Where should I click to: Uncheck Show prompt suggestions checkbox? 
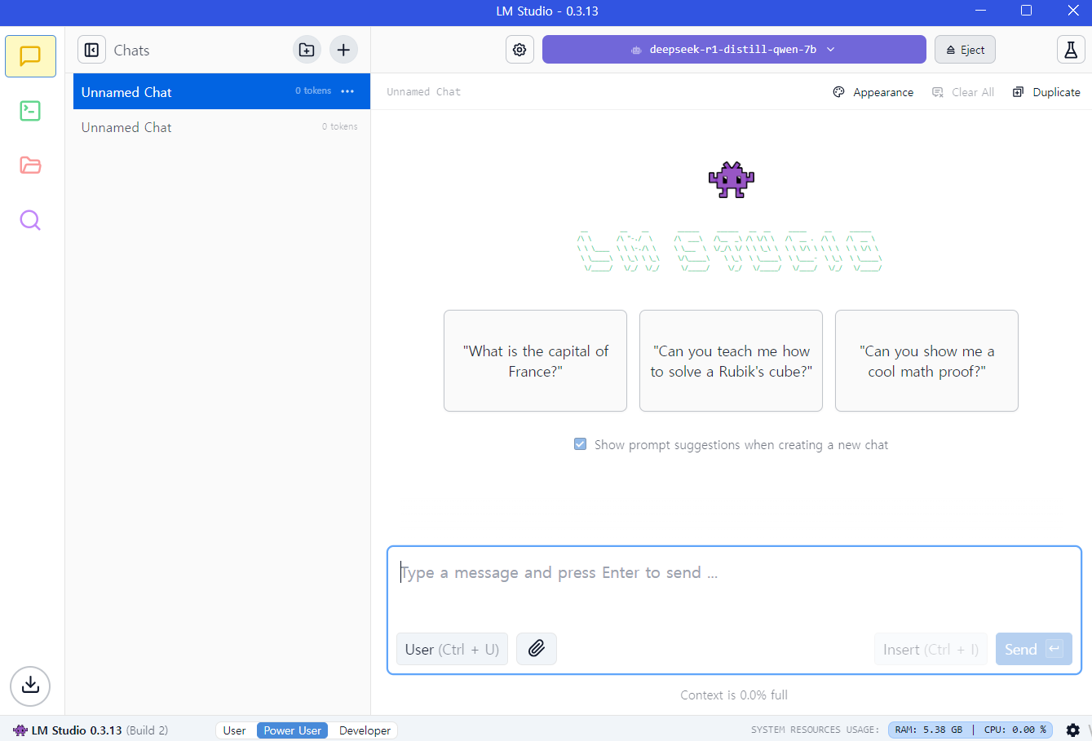pyautogui.click(x=581, y=444)
